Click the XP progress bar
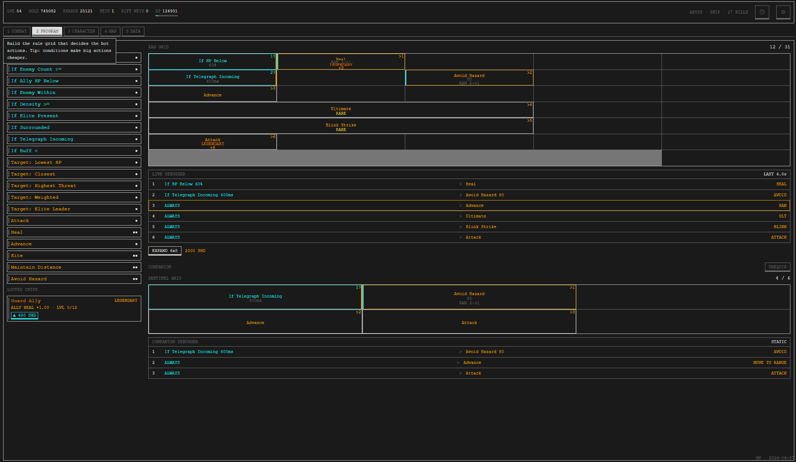 pos(166,16)
